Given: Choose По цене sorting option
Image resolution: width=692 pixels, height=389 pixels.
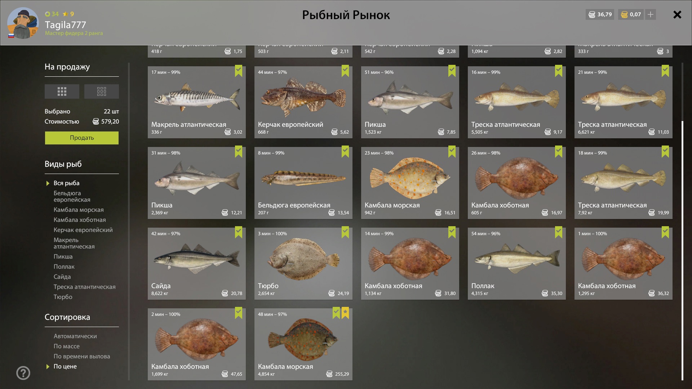Looking at the screenshot, I should (65, 366).
